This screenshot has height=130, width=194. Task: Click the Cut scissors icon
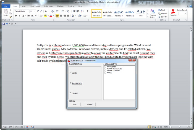click(x=11, y=10)
